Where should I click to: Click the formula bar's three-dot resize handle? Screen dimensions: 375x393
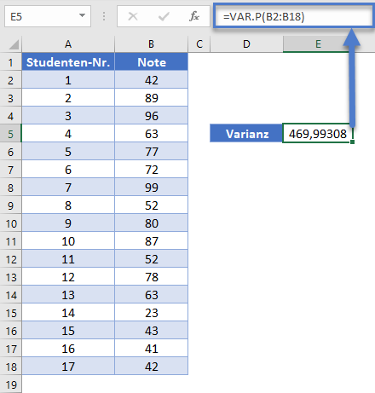[x=104, y=16]
